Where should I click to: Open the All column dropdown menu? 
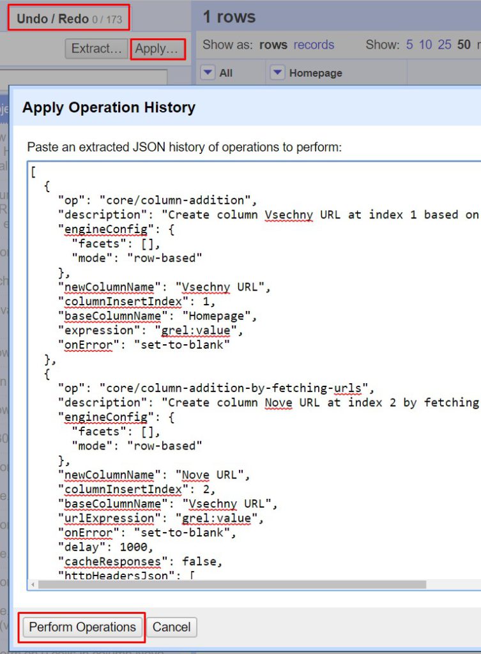[x=208, y=73]
